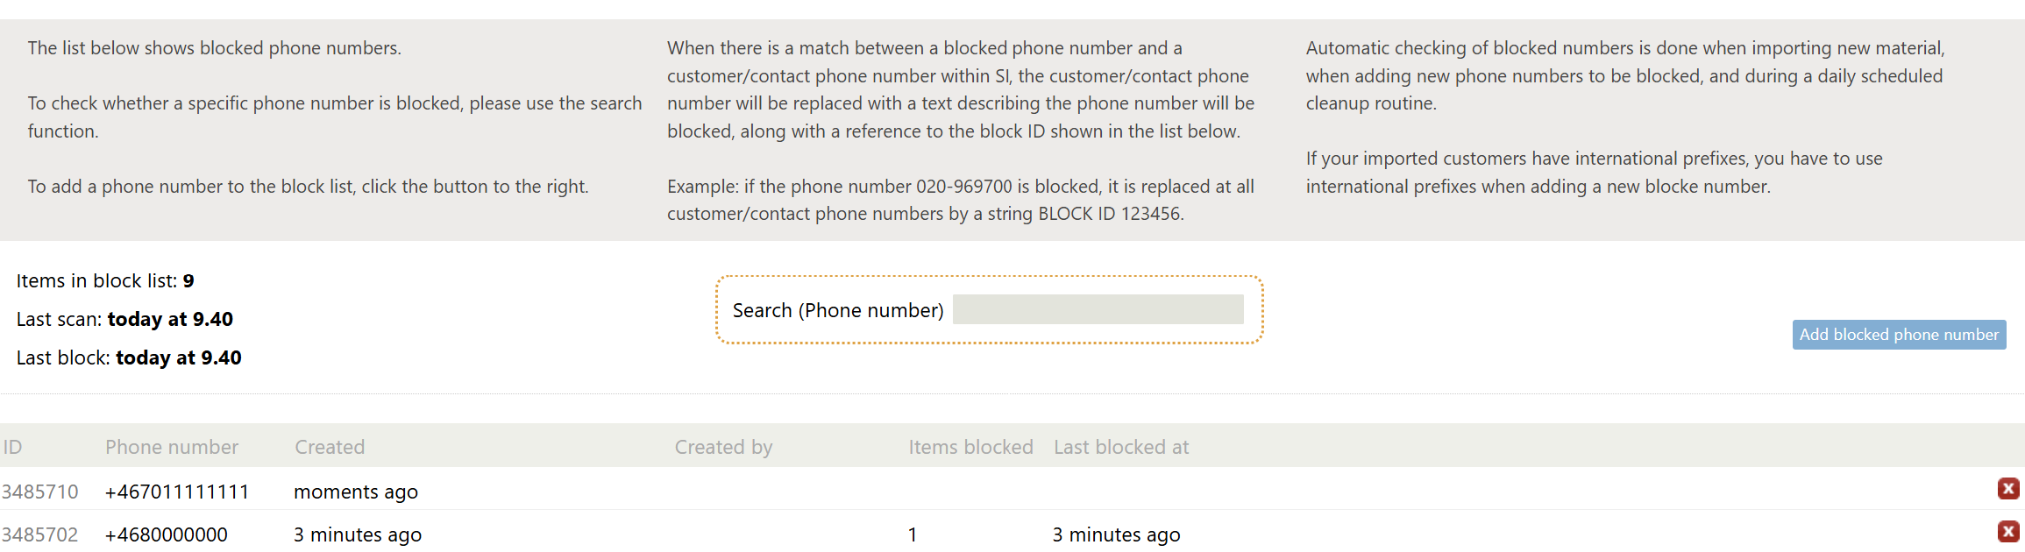Click the Created column header
This screenshot has width=2025, height=552.
[330, 447]
